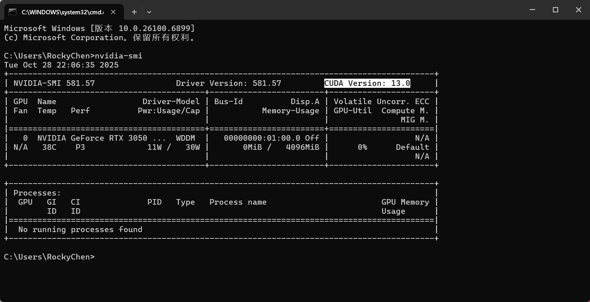Click the Off display-active value
590x302 pixels.
coord(312,138)
